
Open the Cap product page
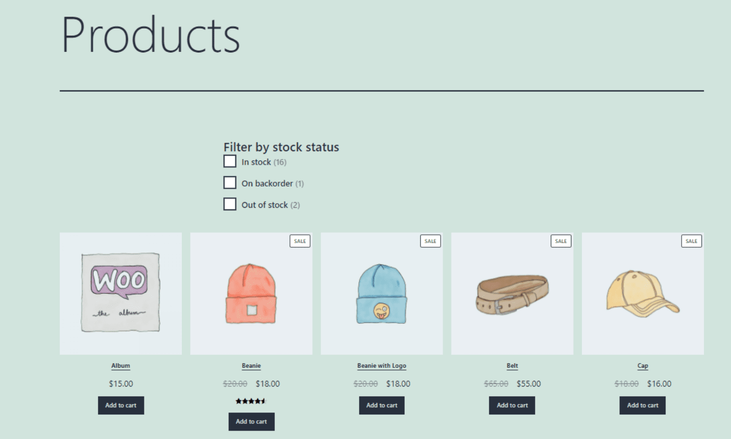tap(642, 365)
